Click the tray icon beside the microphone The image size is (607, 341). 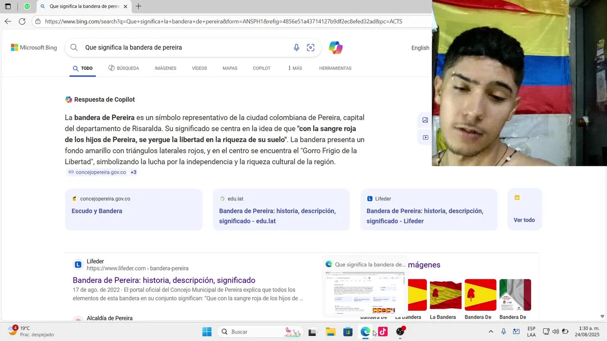click(x=516, y=332)
